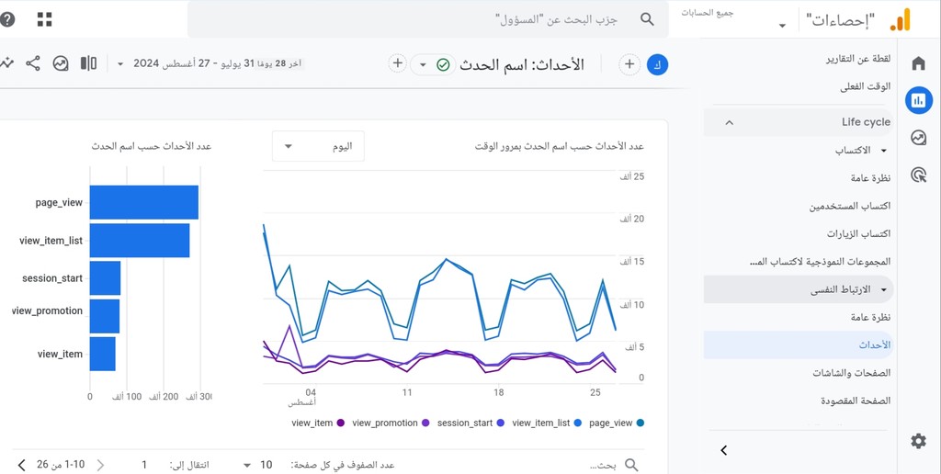Toggle the page_view legend series
This screenshot has width=941, height=474.
point(617,423)
